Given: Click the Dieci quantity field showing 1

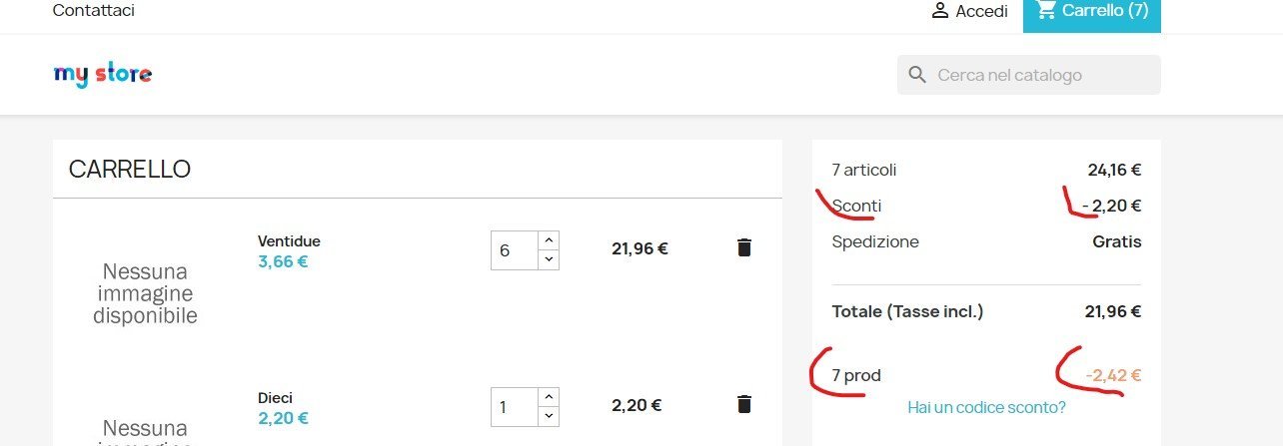Looking at the screenshot, I should point(514,407).
